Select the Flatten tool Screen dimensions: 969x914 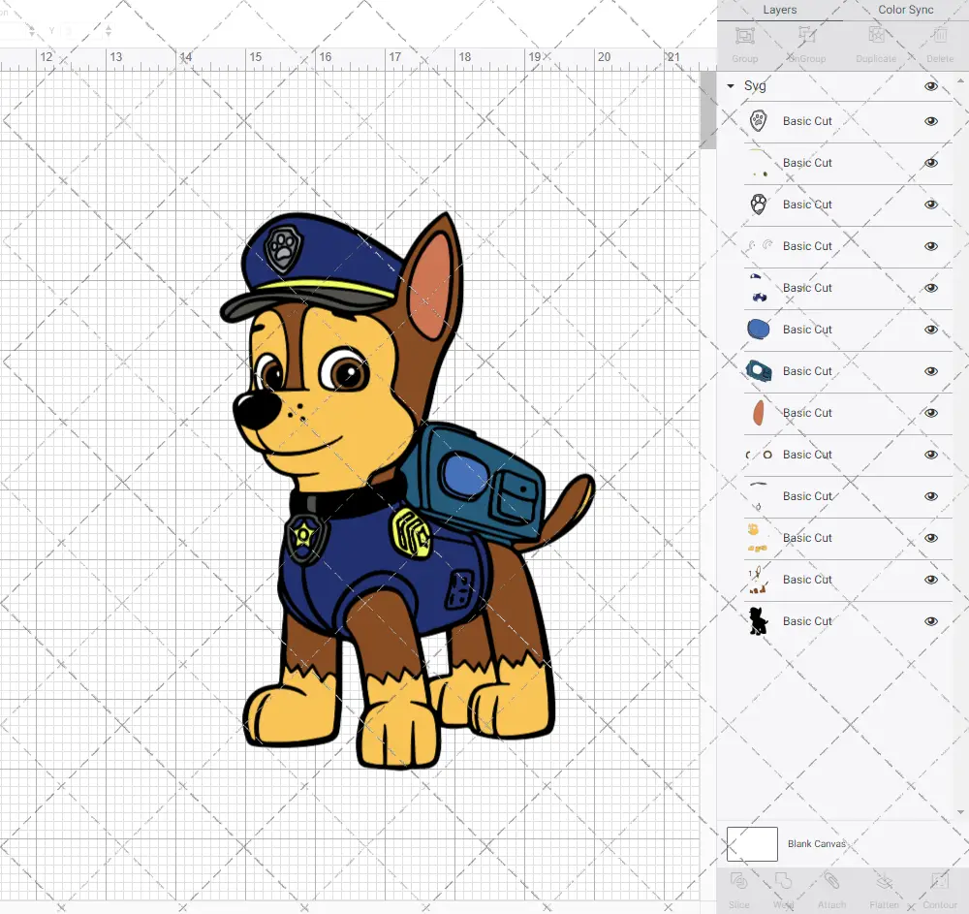pyautogui.click(x=885, y=881)
